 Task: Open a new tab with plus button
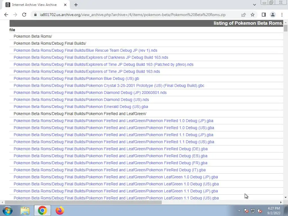point(76,5)
